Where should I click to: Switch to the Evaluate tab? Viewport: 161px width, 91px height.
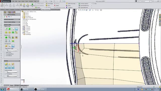tap(12, 10)
